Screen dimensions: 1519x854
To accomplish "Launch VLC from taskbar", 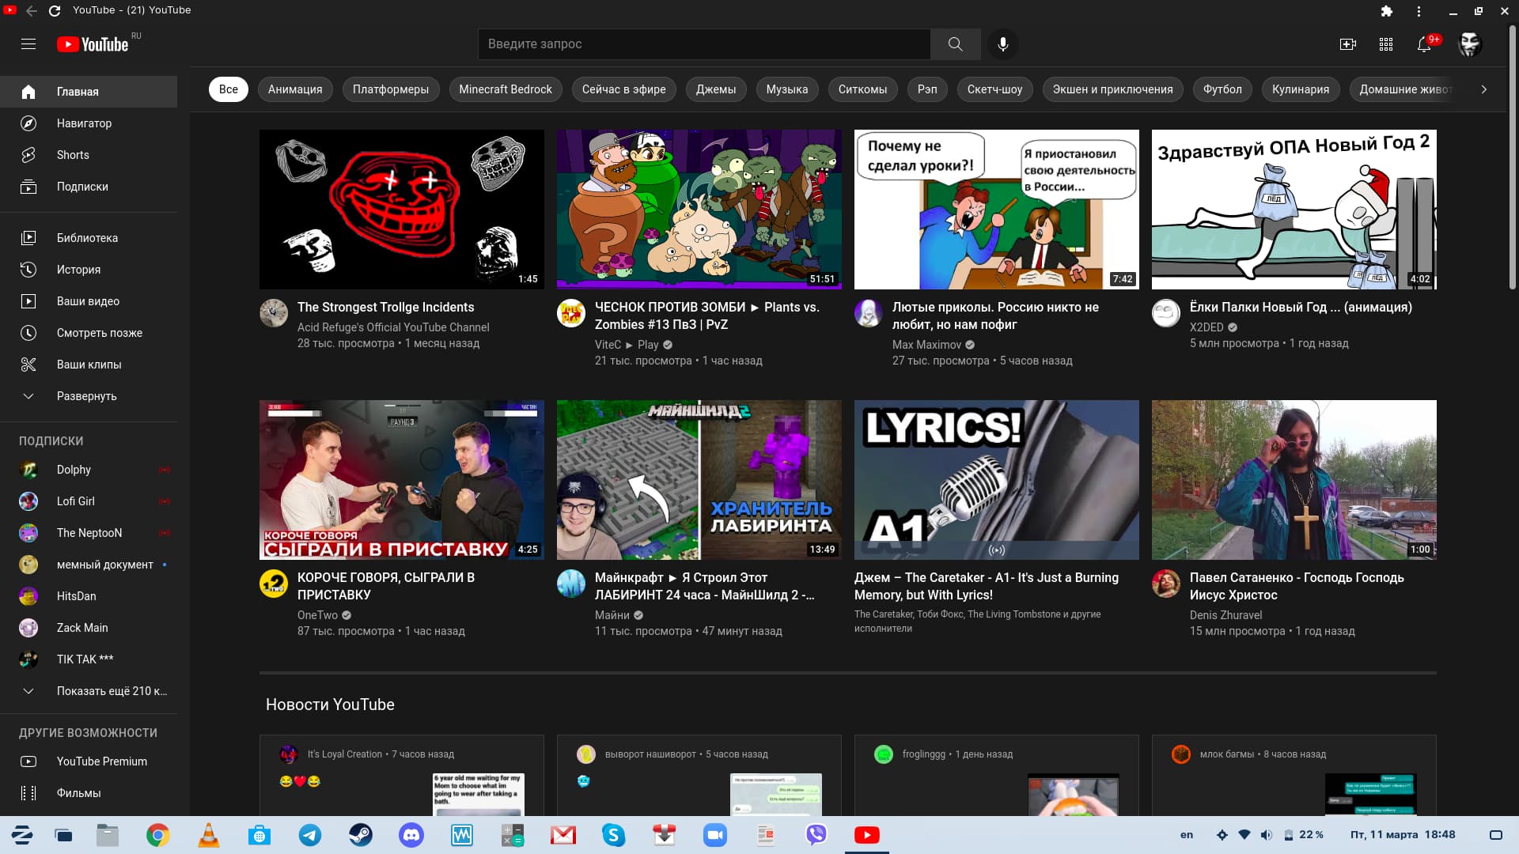I will click(209, 835).
